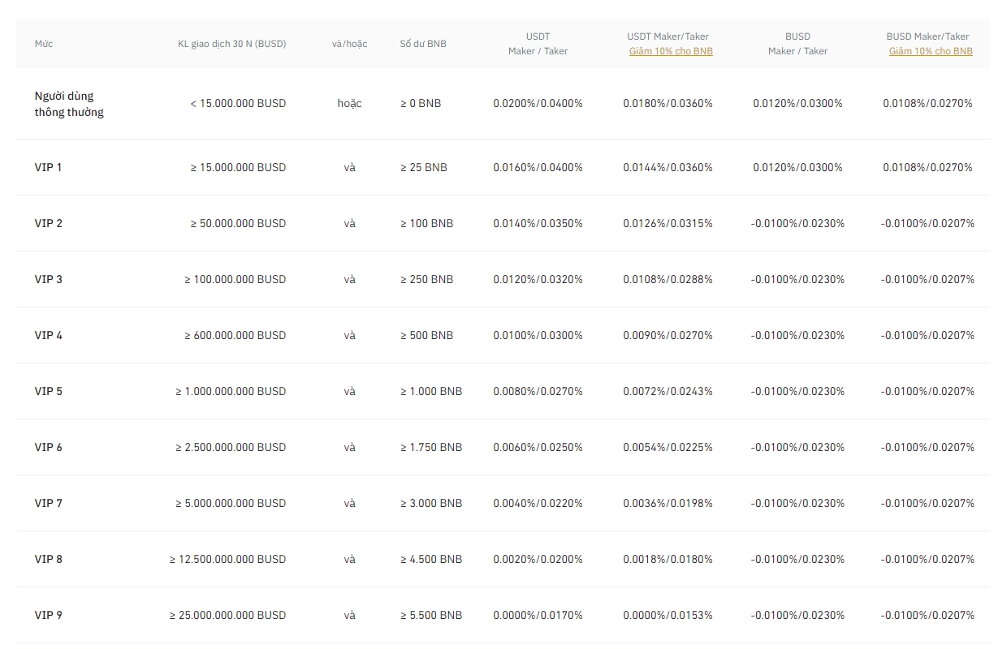Click the '0.0108%/0.0288%' discounted fee cell

click(667, 279)
